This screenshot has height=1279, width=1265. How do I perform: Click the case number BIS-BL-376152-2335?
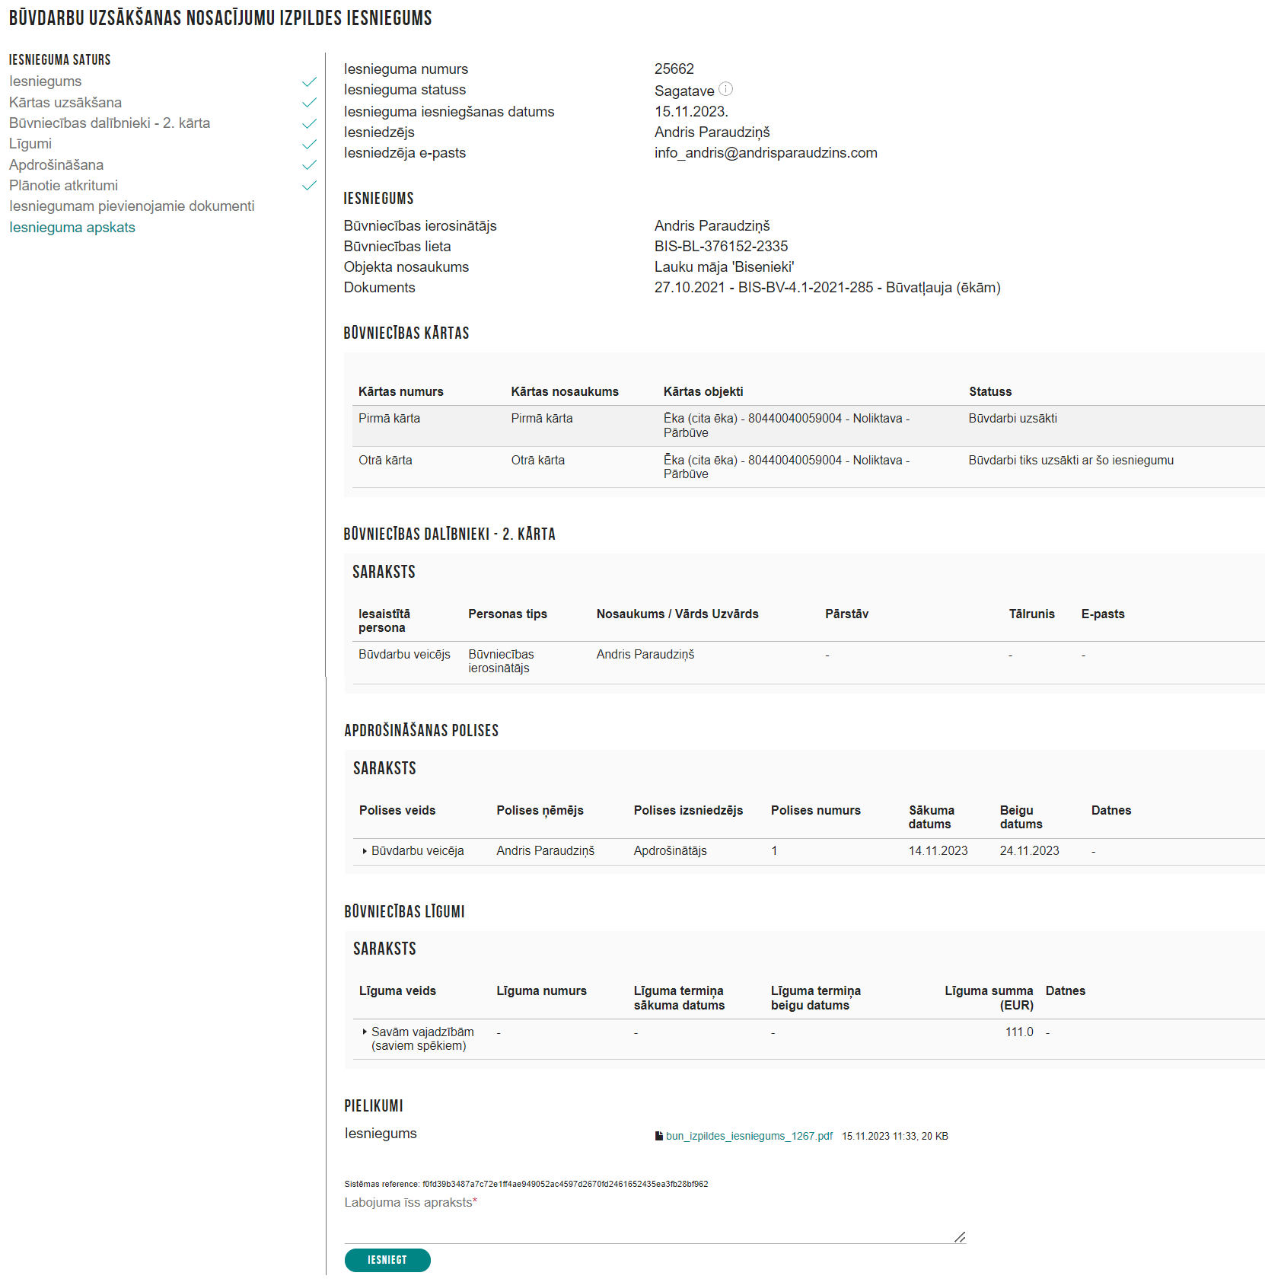(722, 247)
